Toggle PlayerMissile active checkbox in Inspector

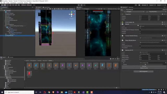[125, 10]
